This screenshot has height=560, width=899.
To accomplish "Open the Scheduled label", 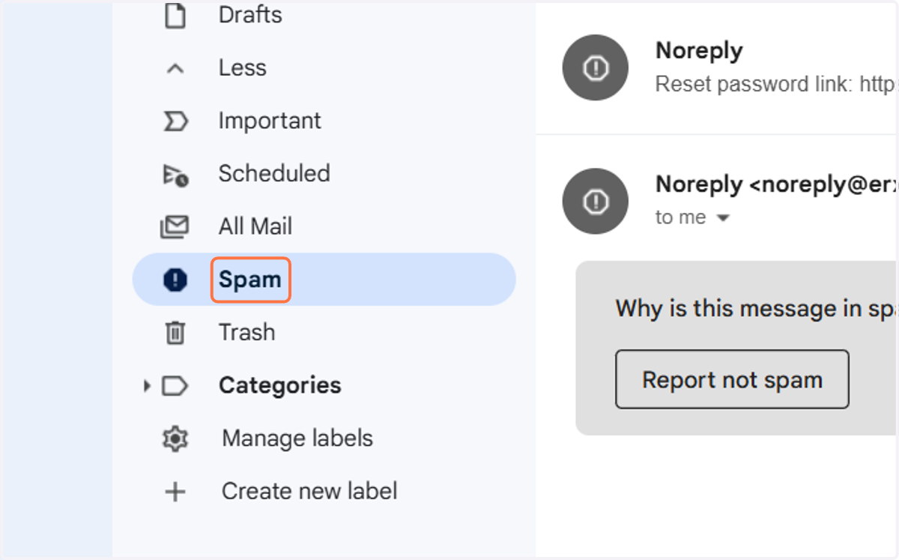I will click(x=274, y=173).
